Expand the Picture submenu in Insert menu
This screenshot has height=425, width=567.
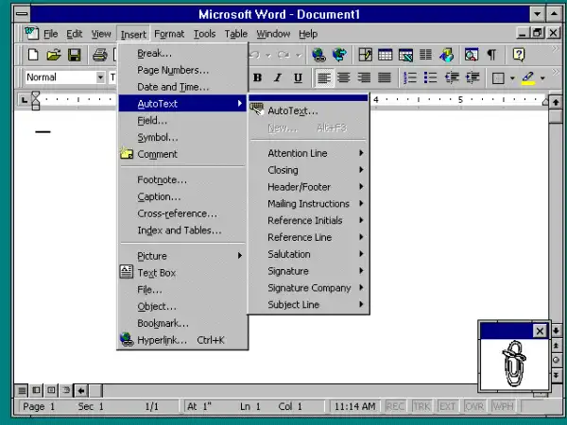tap(181, 256)
